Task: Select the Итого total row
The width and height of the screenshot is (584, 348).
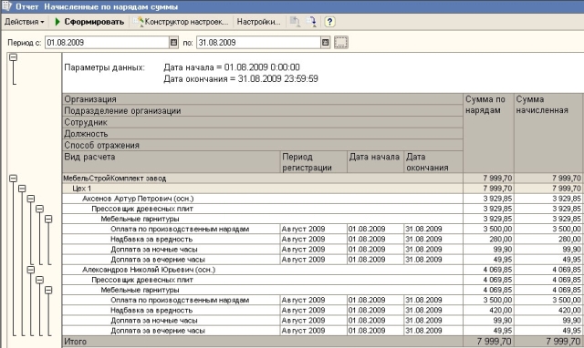Action: [323, 342]
